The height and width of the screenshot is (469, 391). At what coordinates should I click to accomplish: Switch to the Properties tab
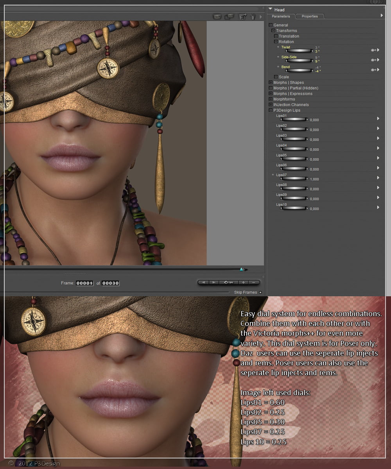click(x=310, y=16)
